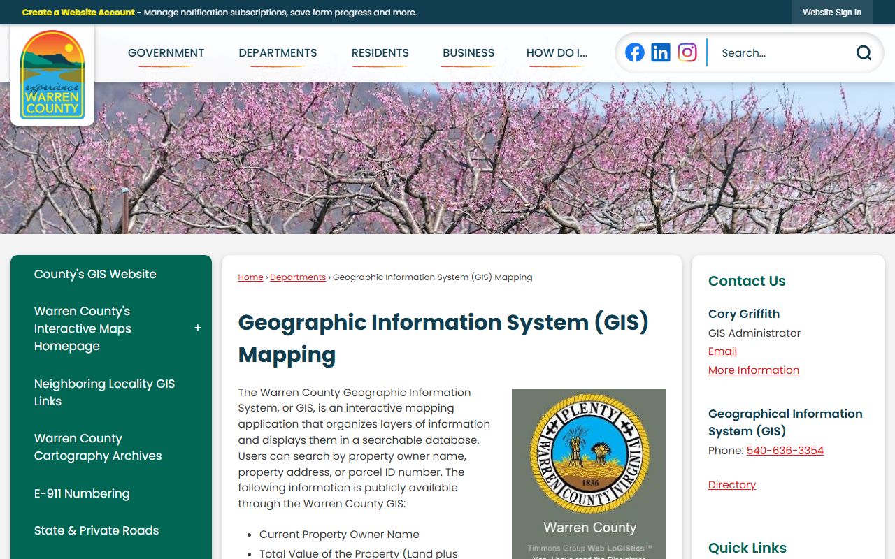Click the Experience Warren County logo
The height and width of the screenshot is (559, 895).
52,75
